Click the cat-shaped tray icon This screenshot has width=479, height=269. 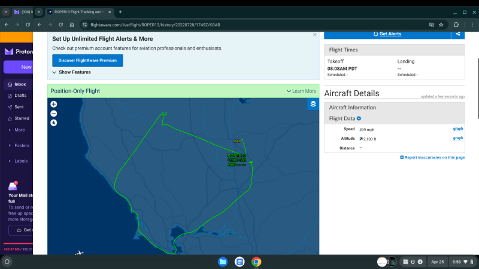pos(413,262)
